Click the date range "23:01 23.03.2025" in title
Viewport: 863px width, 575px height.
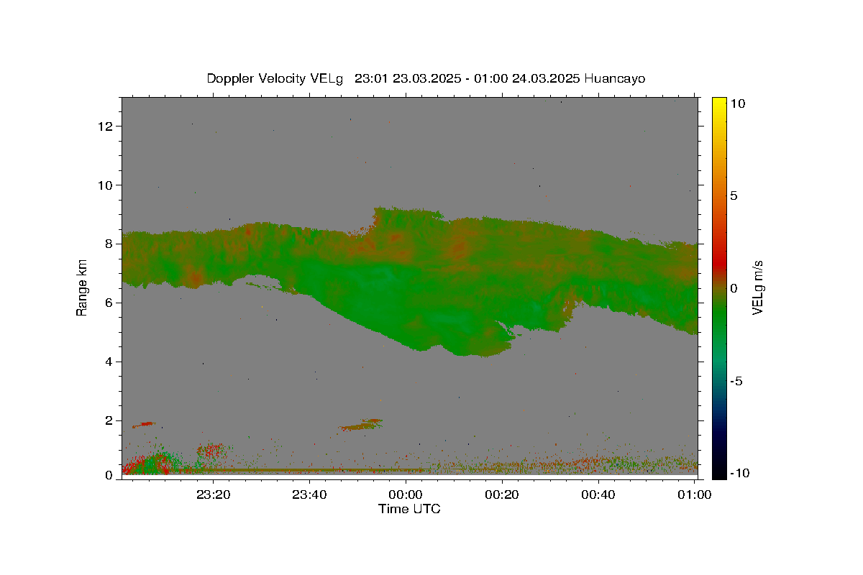pyautogui.click(x=408, y=78)
